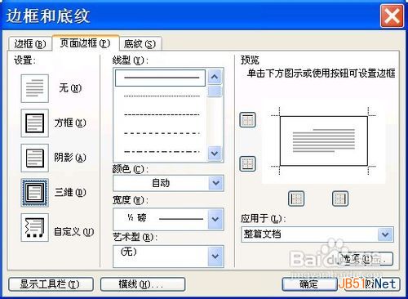Click the 自定义 (U) setting label
The width and height of the screenshot is (408, 299).
point(74,232)
